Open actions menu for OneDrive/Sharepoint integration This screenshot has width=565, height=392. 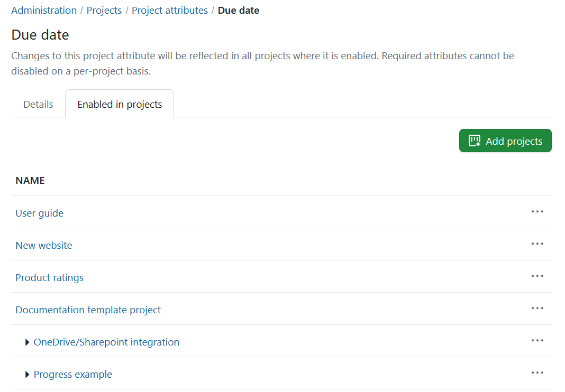[537, 341]
